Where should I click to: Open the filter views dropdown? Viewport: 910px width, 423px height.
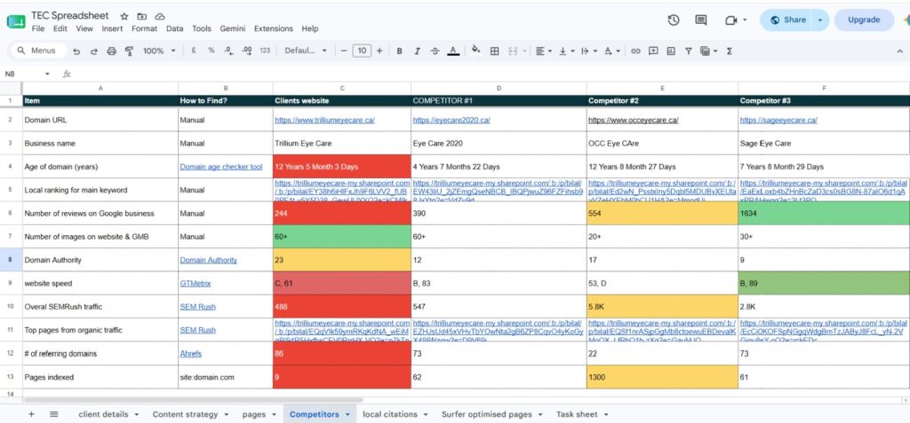pyautogui.click(x=708, y=51)
